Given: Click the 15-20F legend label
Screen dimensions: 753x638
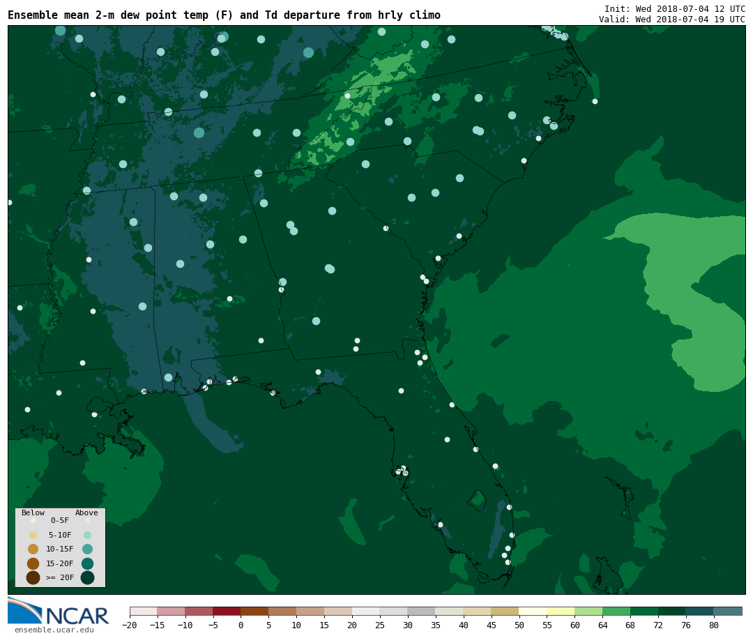Looking at the screenshot, I should click(x=60, y=563).
